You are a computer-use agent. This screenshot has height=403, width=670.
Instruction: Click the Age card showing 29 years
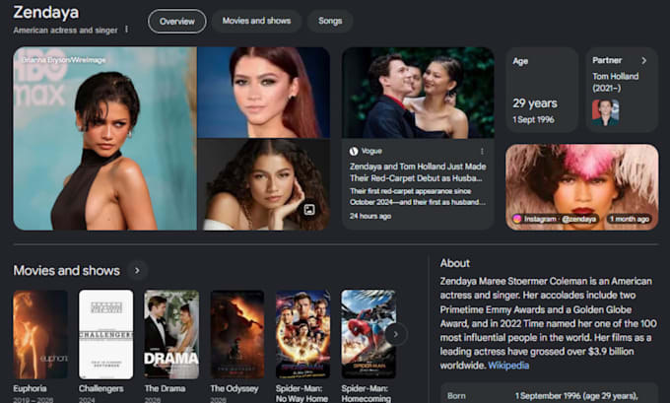click(x=542, y=90)
